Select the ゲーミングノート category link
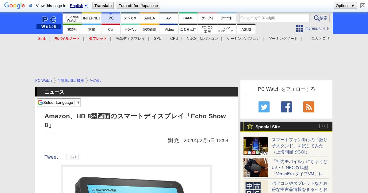The width and height of the screenshot is (368, 193). [x=283, y=39]
